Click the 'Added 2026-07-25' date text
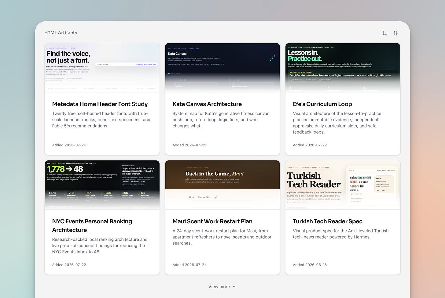 pyautogui.click(x=189, y=145)
